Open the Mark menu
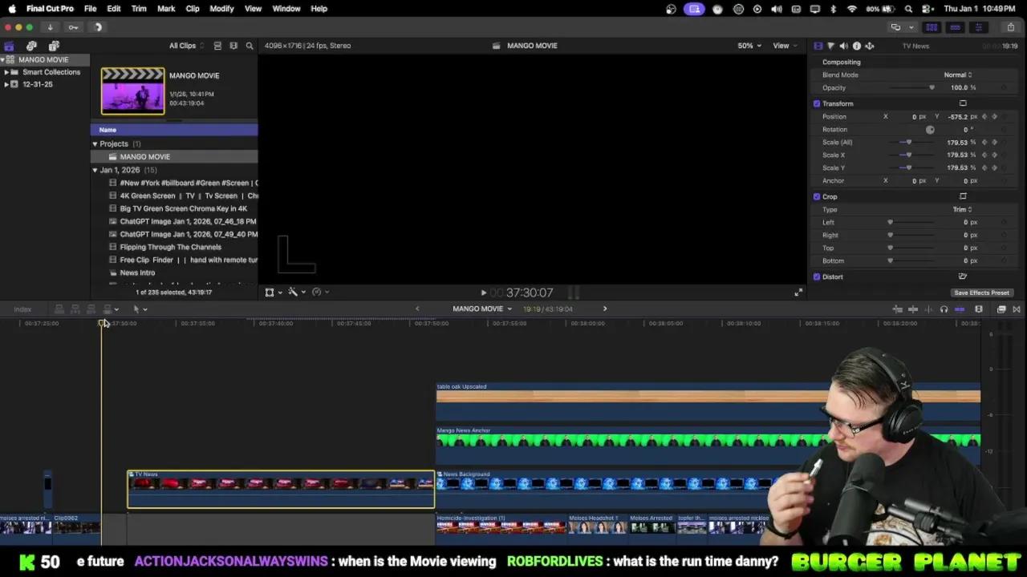This screenshot has height=577, width=1027. 166,9
